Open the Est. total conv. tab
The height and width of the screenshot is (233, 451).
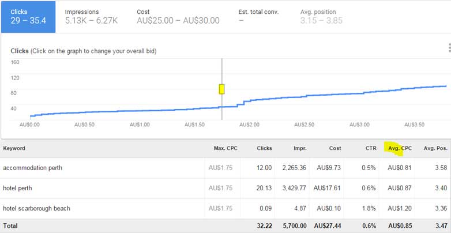(x=258, y=17)
